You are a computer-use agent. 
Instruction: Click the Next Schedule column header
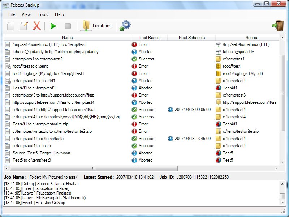191,38
